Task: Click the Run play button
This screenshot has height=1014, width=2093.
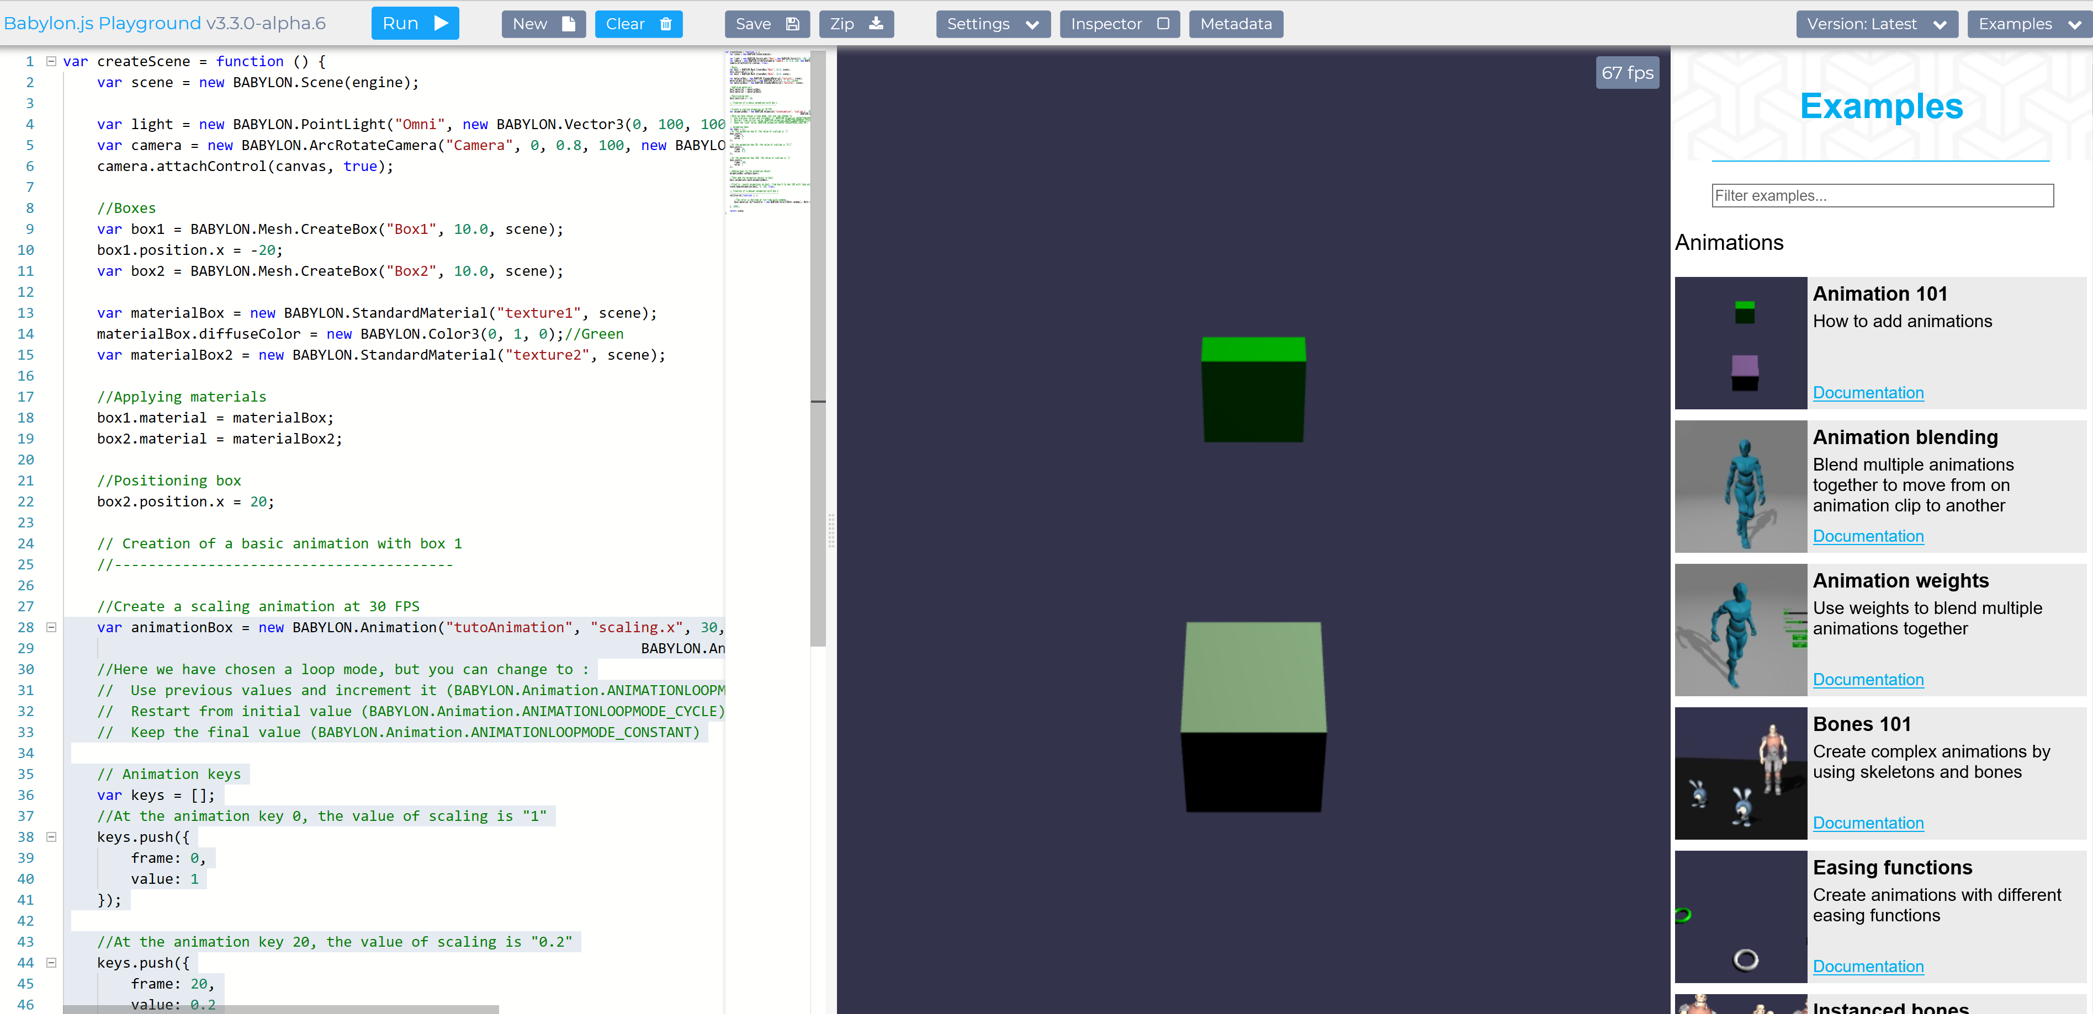Action: (415, 24)
